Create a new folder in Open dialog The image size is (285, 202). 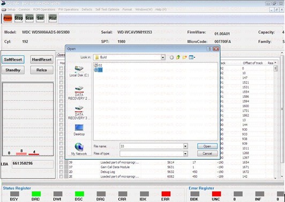click(185, 57)
